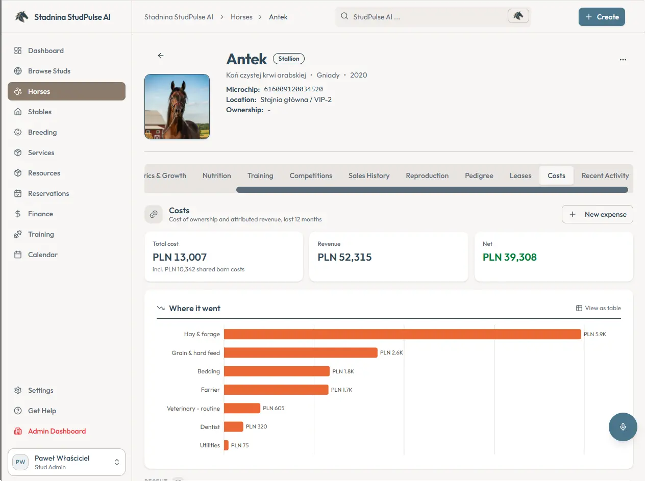The width and height of the screenshot is (645, 481).
Task: Click the Veterinary - routine bar
Action: 242,408
